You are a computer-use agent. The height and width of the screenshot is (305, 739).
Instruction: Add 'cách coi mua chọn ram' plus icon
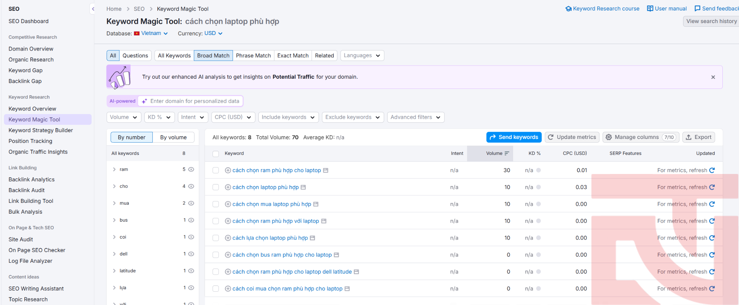(228, 289)
